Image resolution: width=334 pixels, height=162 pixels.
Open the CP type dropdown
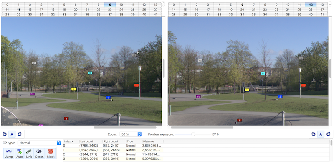coord(39,143)
